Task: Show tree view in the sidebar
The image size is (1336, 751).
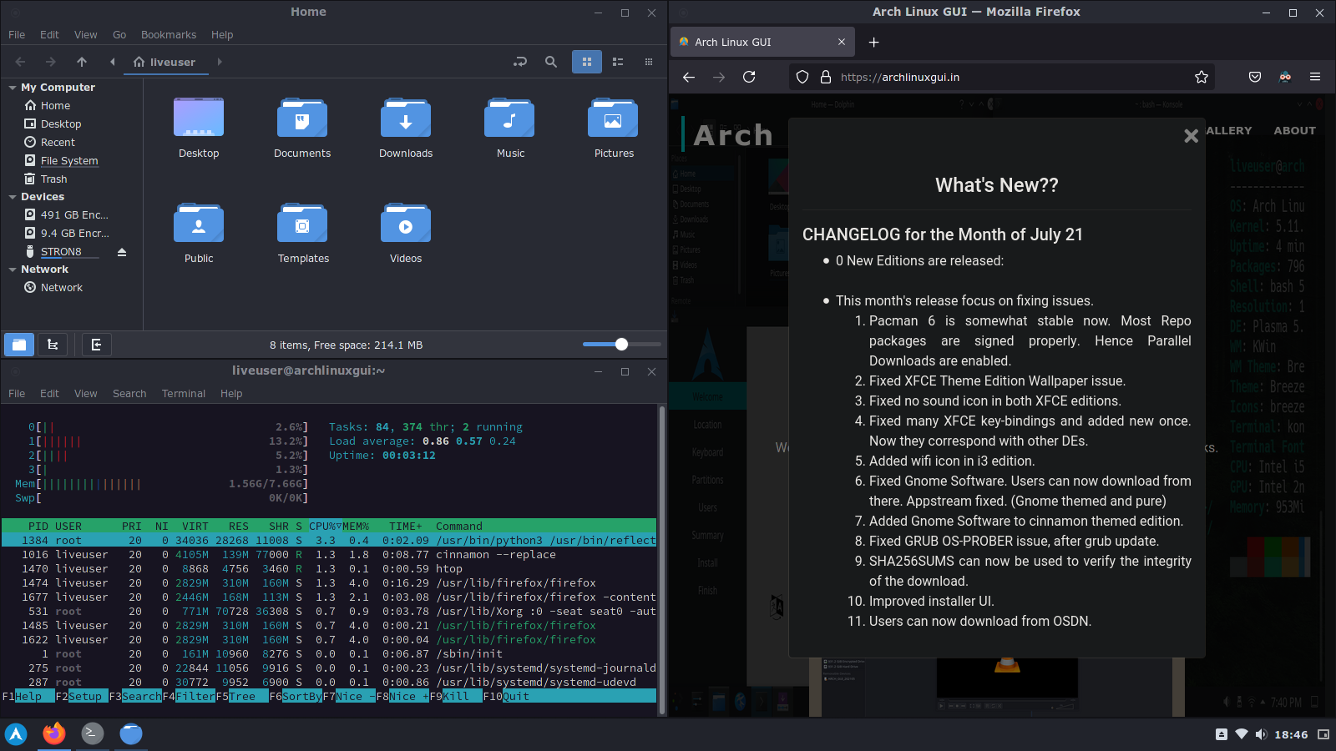Action: coord(53,345)
